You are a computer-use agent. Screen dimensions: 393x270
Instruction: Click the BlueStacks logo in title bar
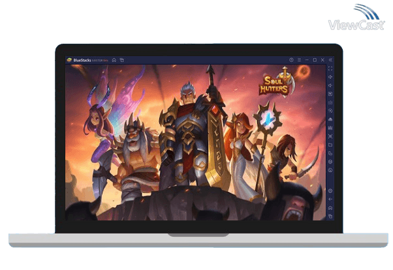coord(69,60)
